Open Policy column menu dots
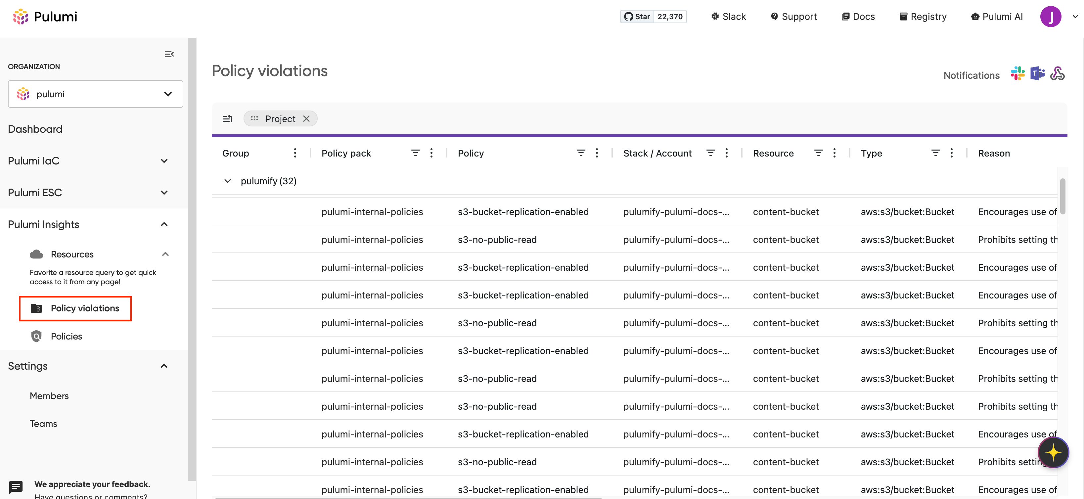1084x499 pixels. coord(597,153)
